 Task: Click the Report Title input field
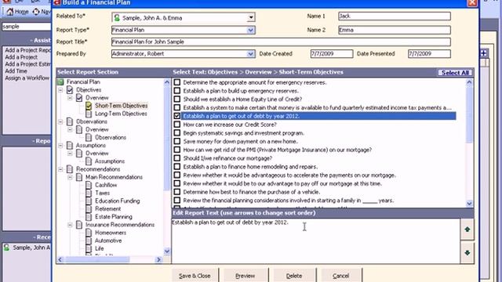(x=281, y=42)
